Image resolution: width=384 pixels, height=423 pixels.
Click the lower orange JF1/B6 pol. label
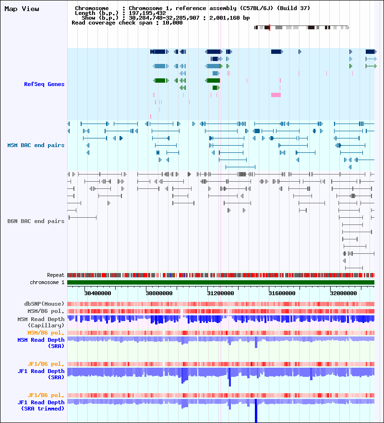[46, 395]
